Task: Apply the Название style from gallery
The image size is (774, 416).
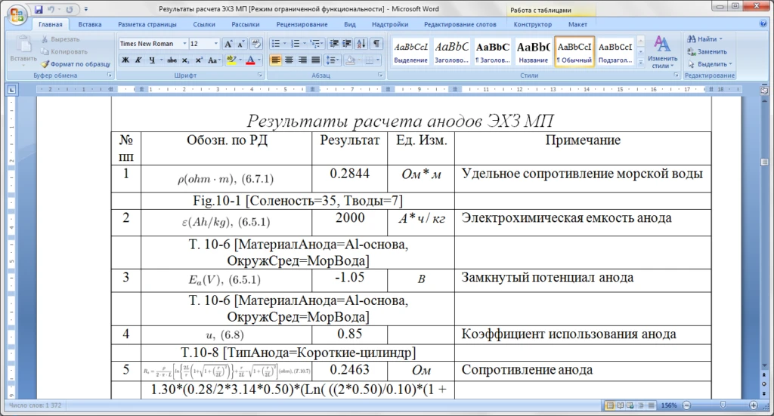Action: 534,51
